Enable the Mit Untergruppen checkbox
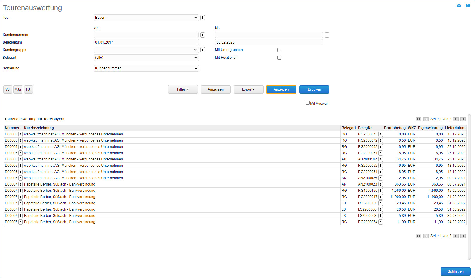475x278 pixels. coord(279,50)
